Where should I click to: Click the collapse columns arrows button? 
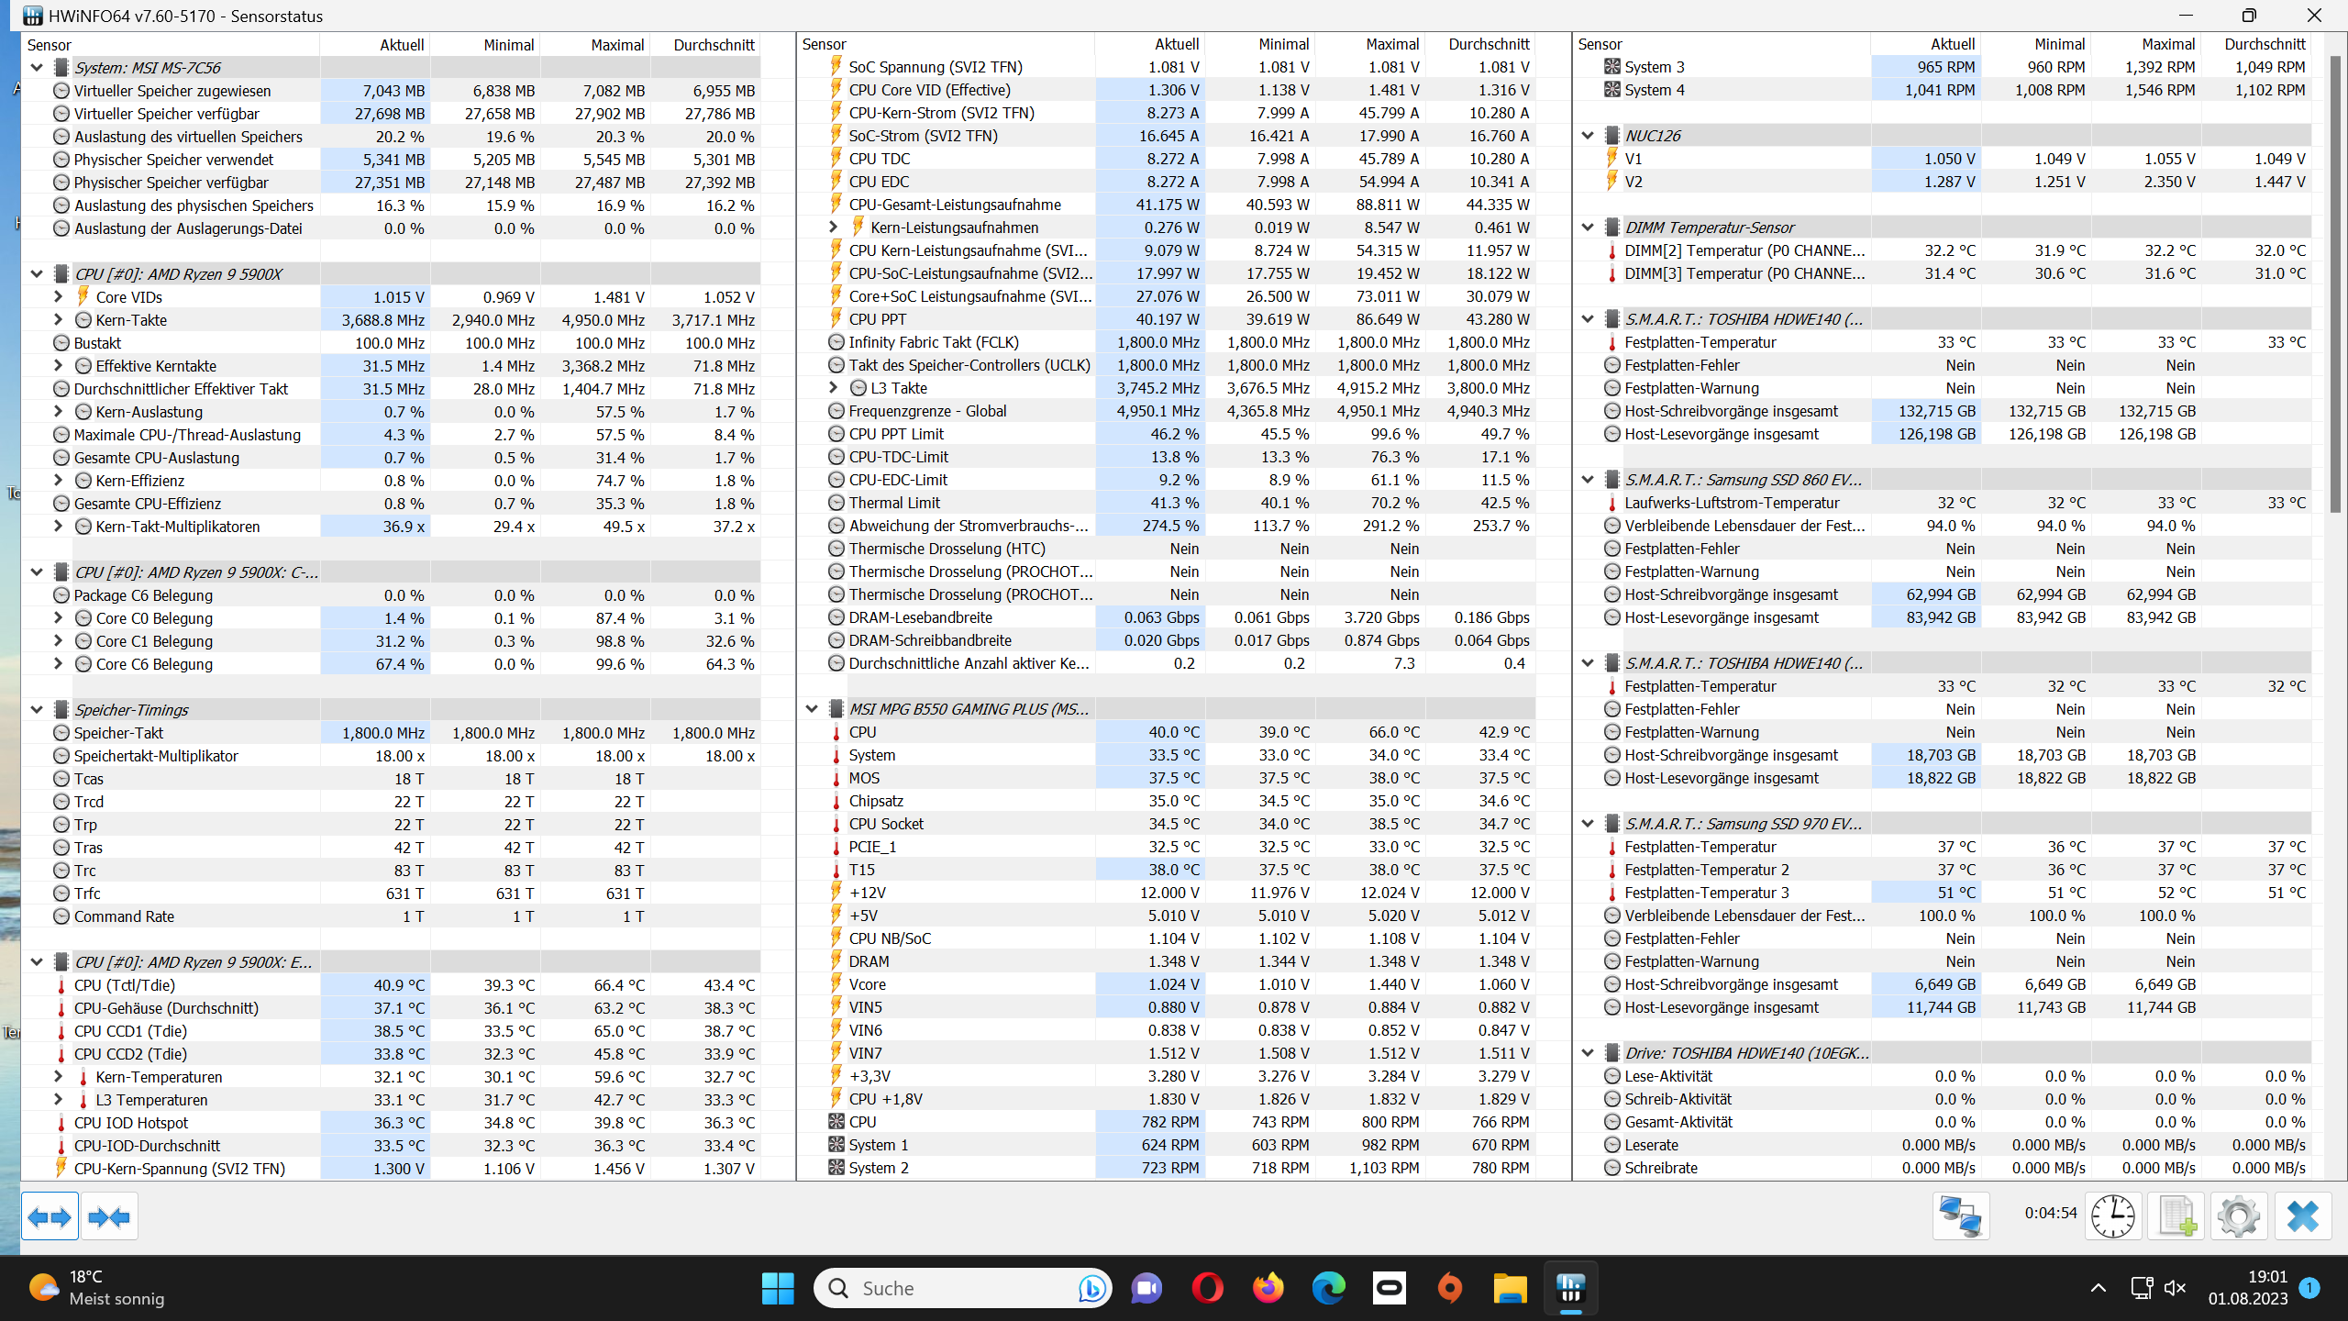[x=109, y=1217]
